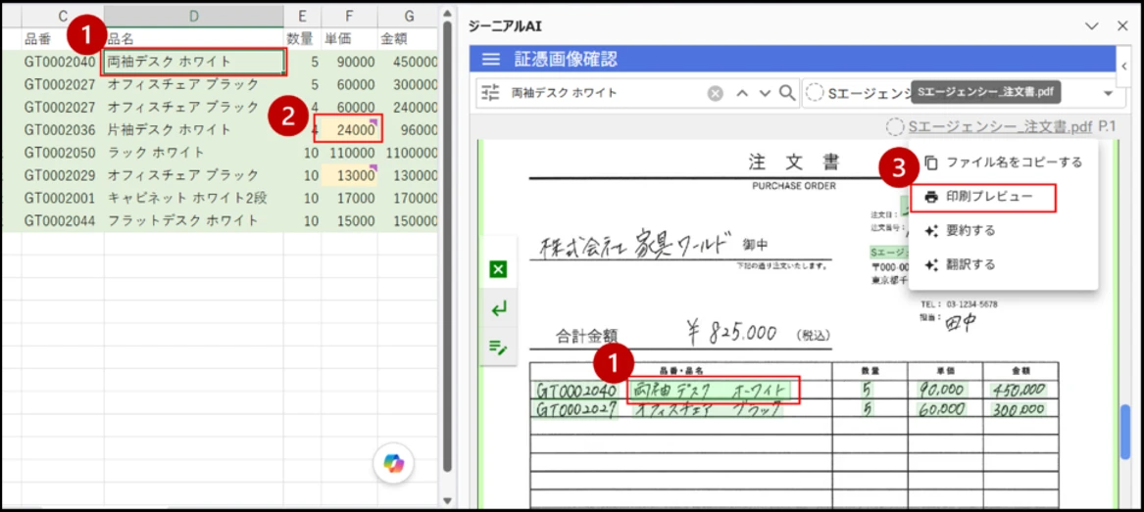Select spreadsheet cell GT0002001
This screenshot has width=1144, height=512.
pyautogui.click(x=62, y=198)
